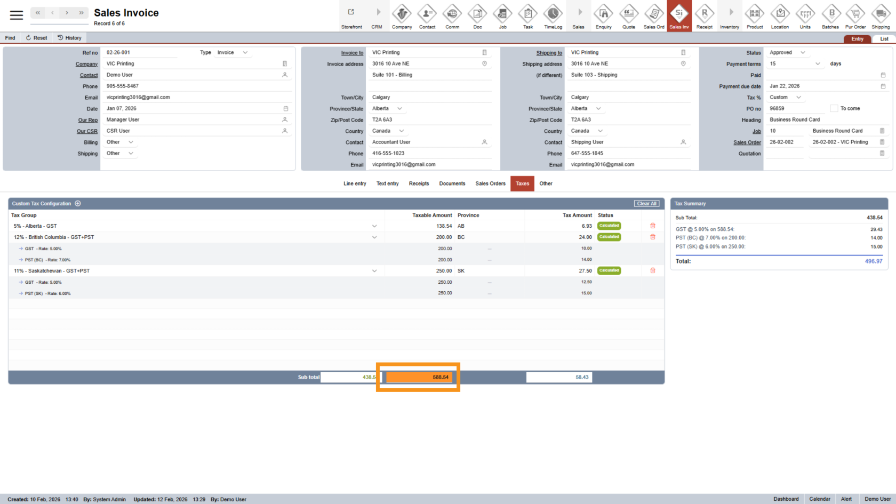This screenshot has height=504, width=896.
Task: Follow the Sales Order link label
Action: pyautogui.click(x=747, y=142)
